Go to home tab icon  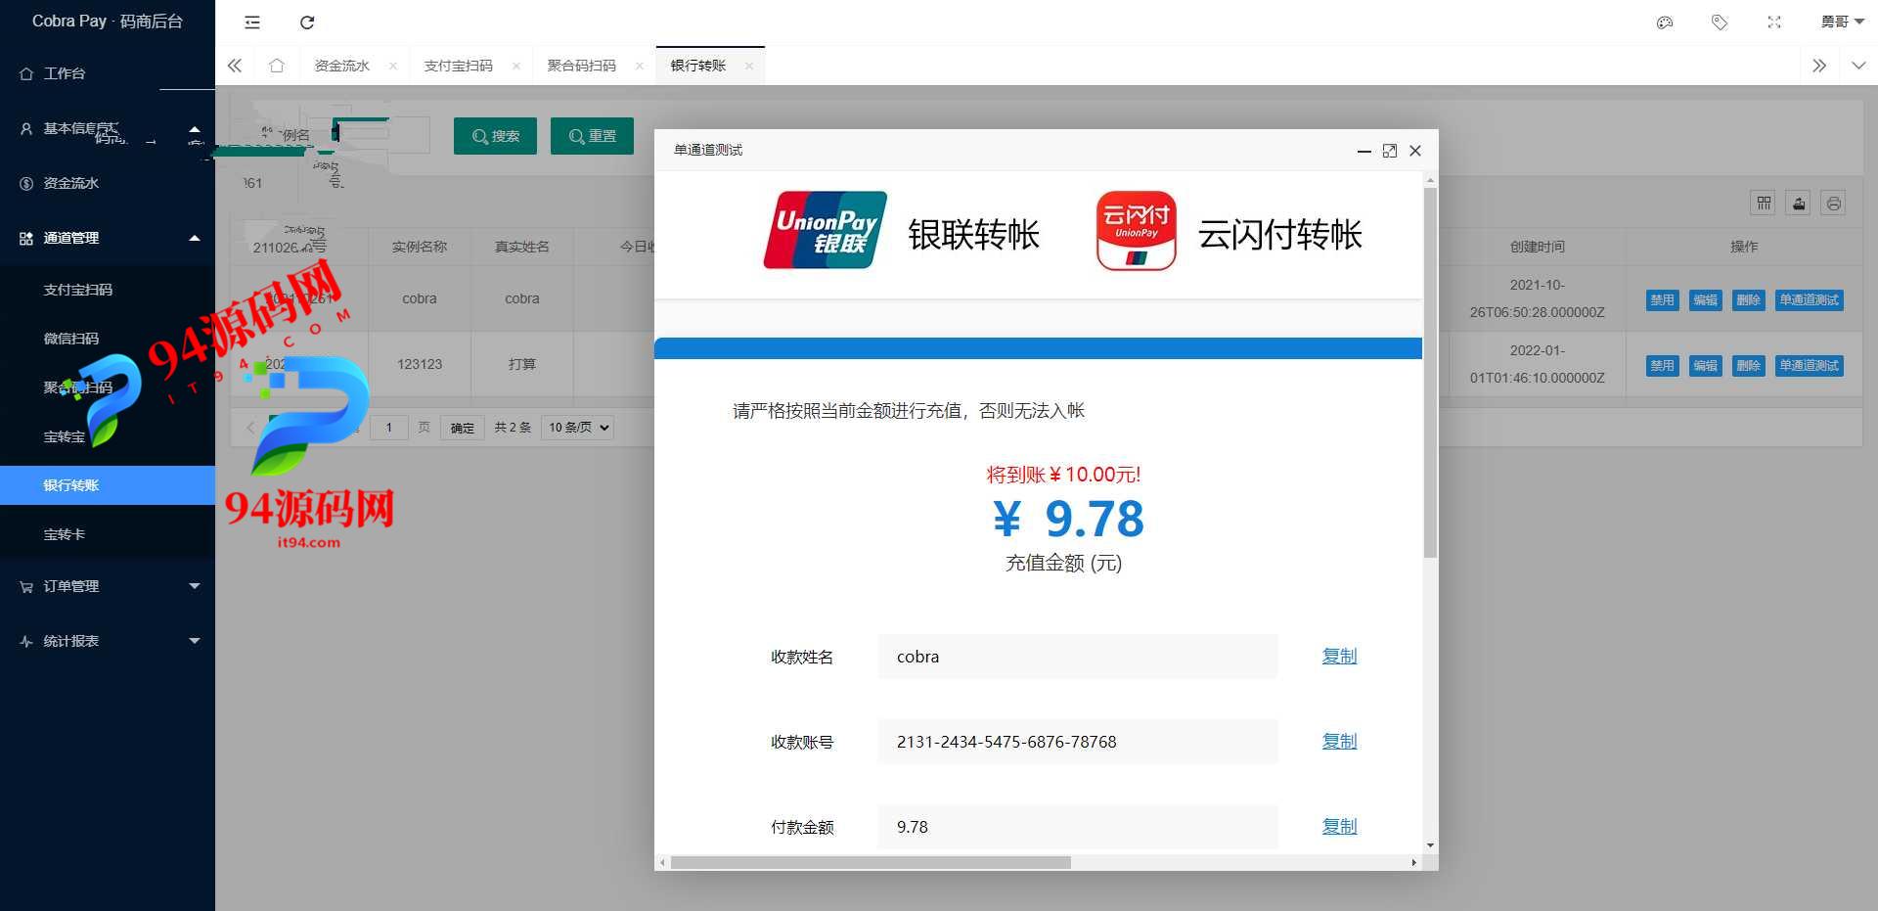click(x=277, y=66)
